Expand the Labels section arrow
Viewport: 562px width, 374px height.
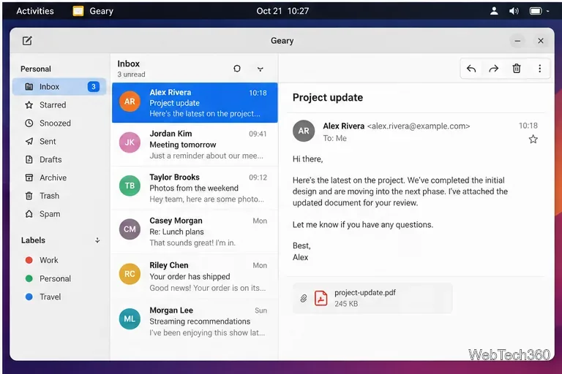(97, 240)
